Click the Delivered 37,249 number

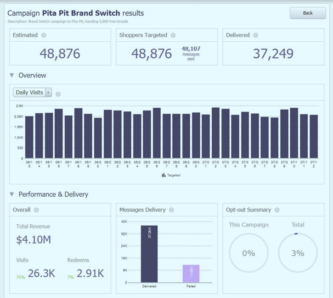(x=273, y=54)
